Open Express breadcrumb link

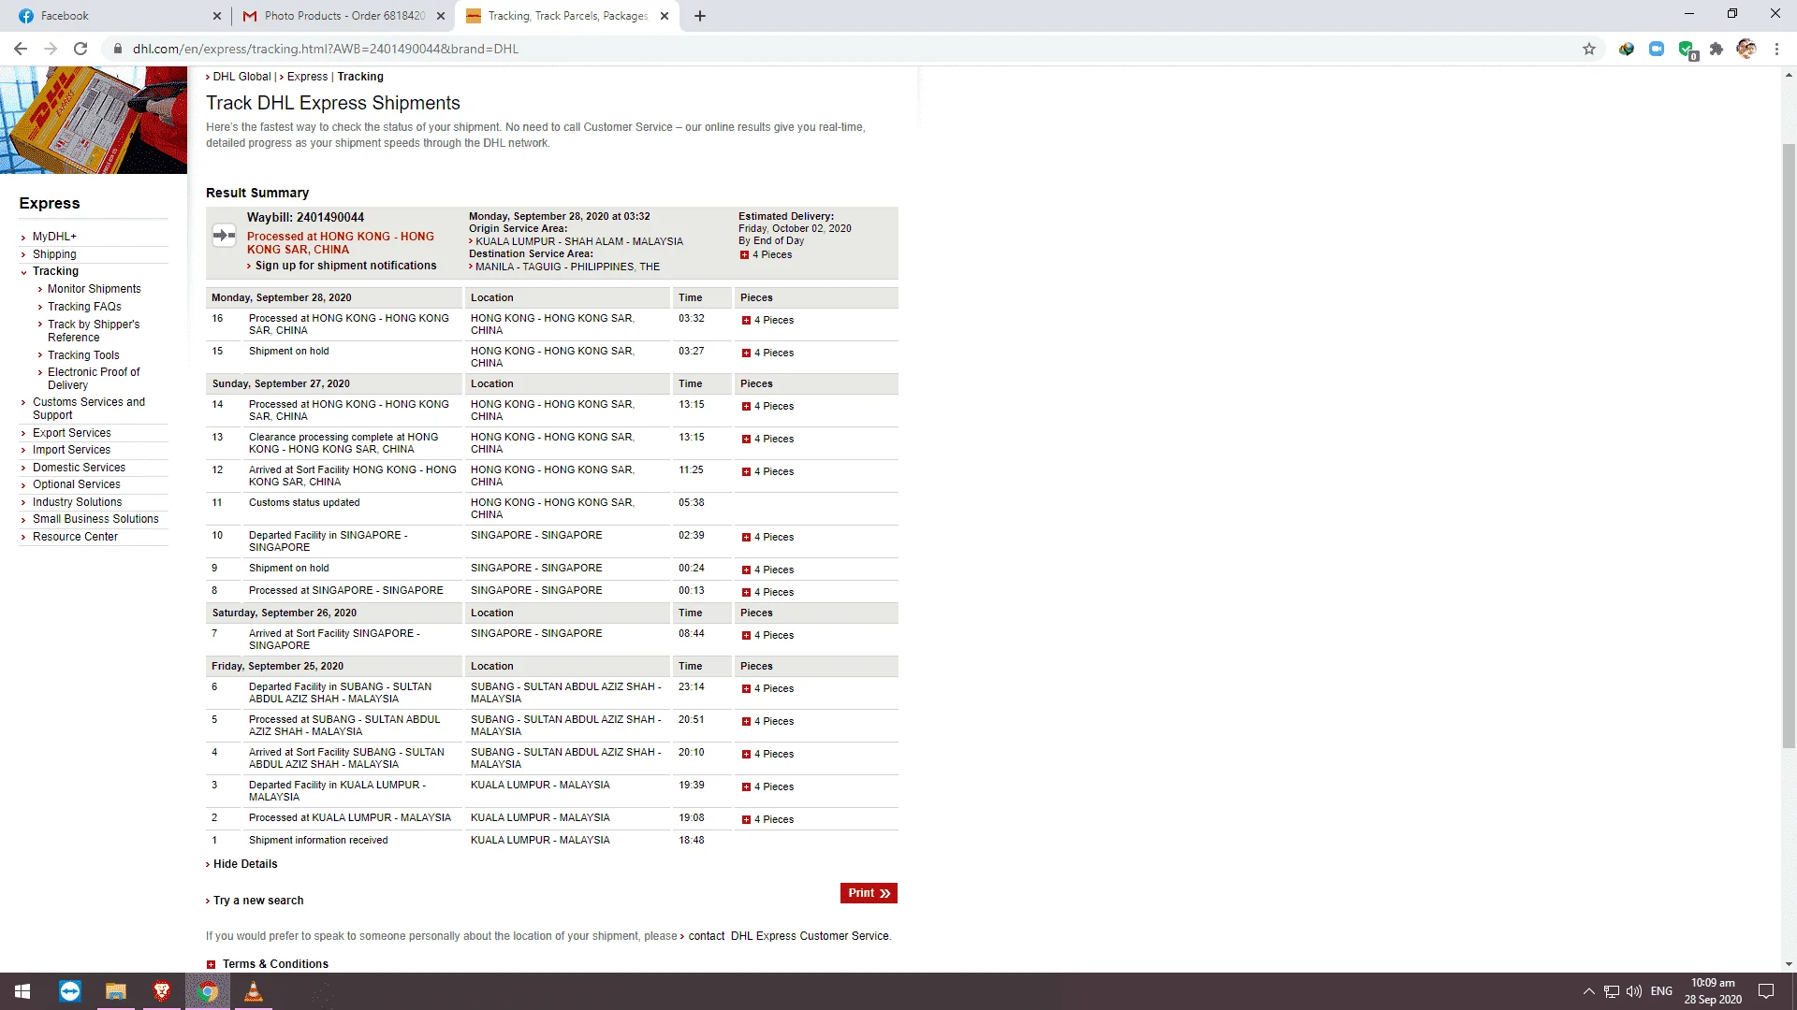[x=307, y=77]
